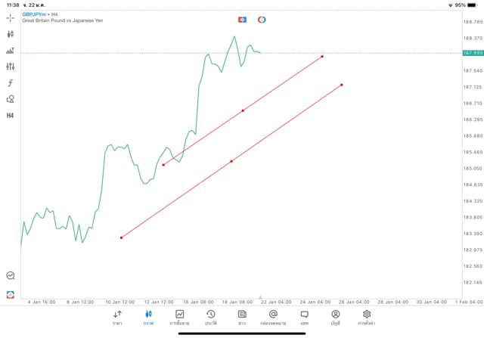Screen dimensions: 484x338
Task: Open the chart analytics magnifier icon
Action: (11, 276)
